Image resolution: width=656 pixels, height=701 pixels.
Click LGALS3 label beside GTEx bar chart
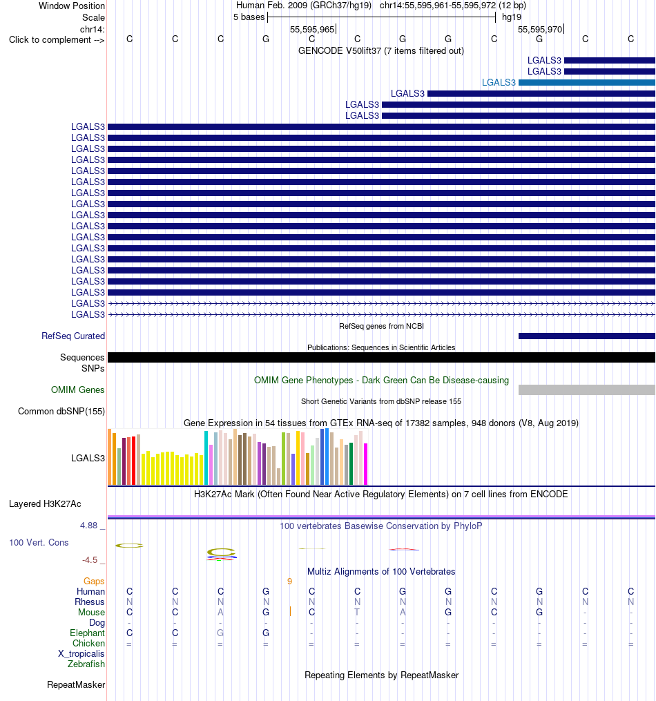pos(88,459)
